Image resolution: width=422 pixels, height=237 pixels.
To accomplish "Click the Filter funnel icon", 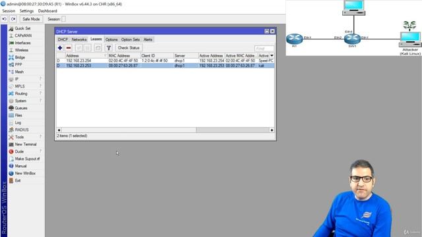I will click(x=108, y=48).
